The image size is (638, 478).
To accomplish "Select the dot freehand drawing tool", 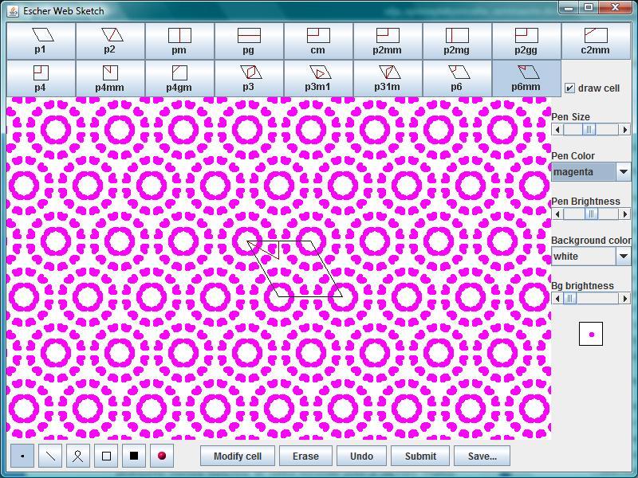I will (22, 456).
